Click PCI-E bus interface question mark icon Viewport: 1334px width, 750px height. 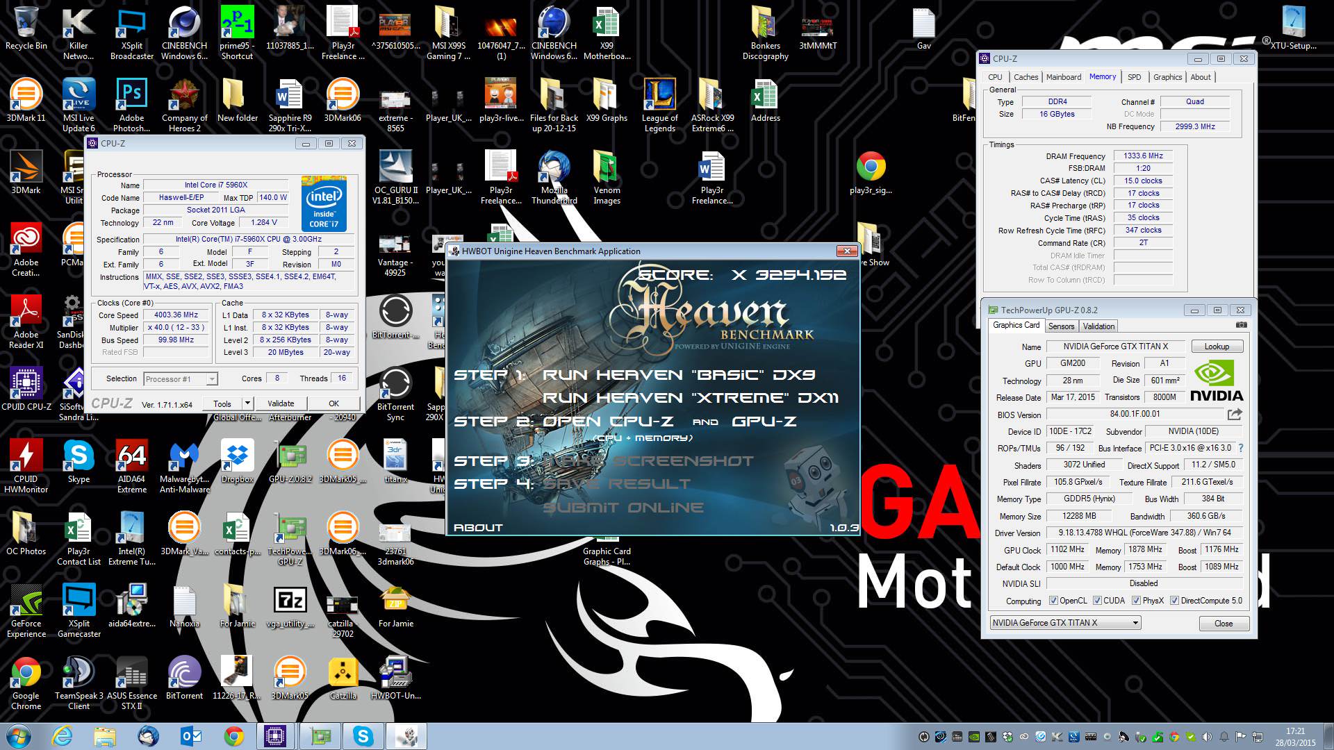pos(1241,448)
